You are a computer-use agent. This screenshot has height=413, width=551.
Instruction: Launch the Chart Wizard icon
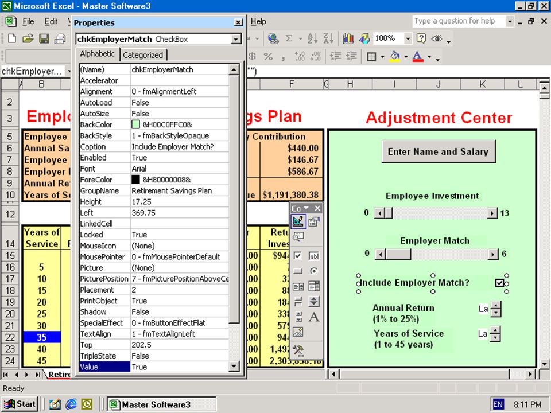click(348, 38)
